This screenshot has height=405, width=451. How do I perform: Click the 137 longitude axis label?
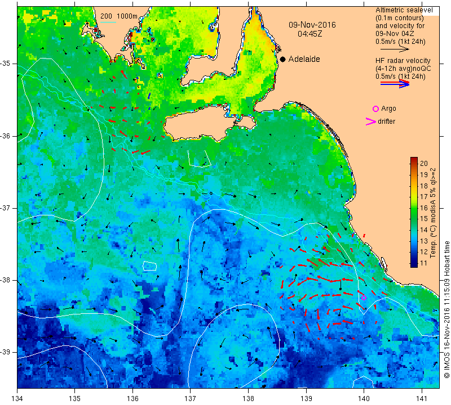point(191,399)
